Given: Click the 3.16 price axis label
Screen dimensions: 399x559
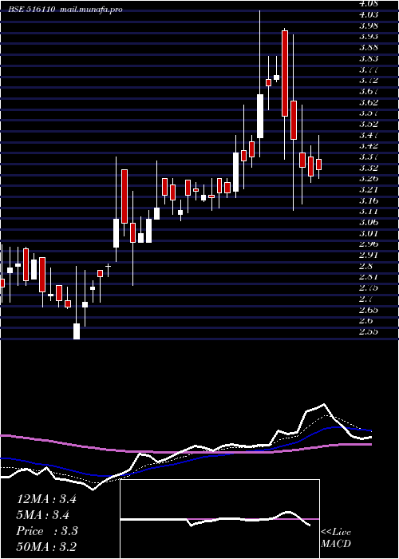Looking at the screenshot, I should [369, 200].
